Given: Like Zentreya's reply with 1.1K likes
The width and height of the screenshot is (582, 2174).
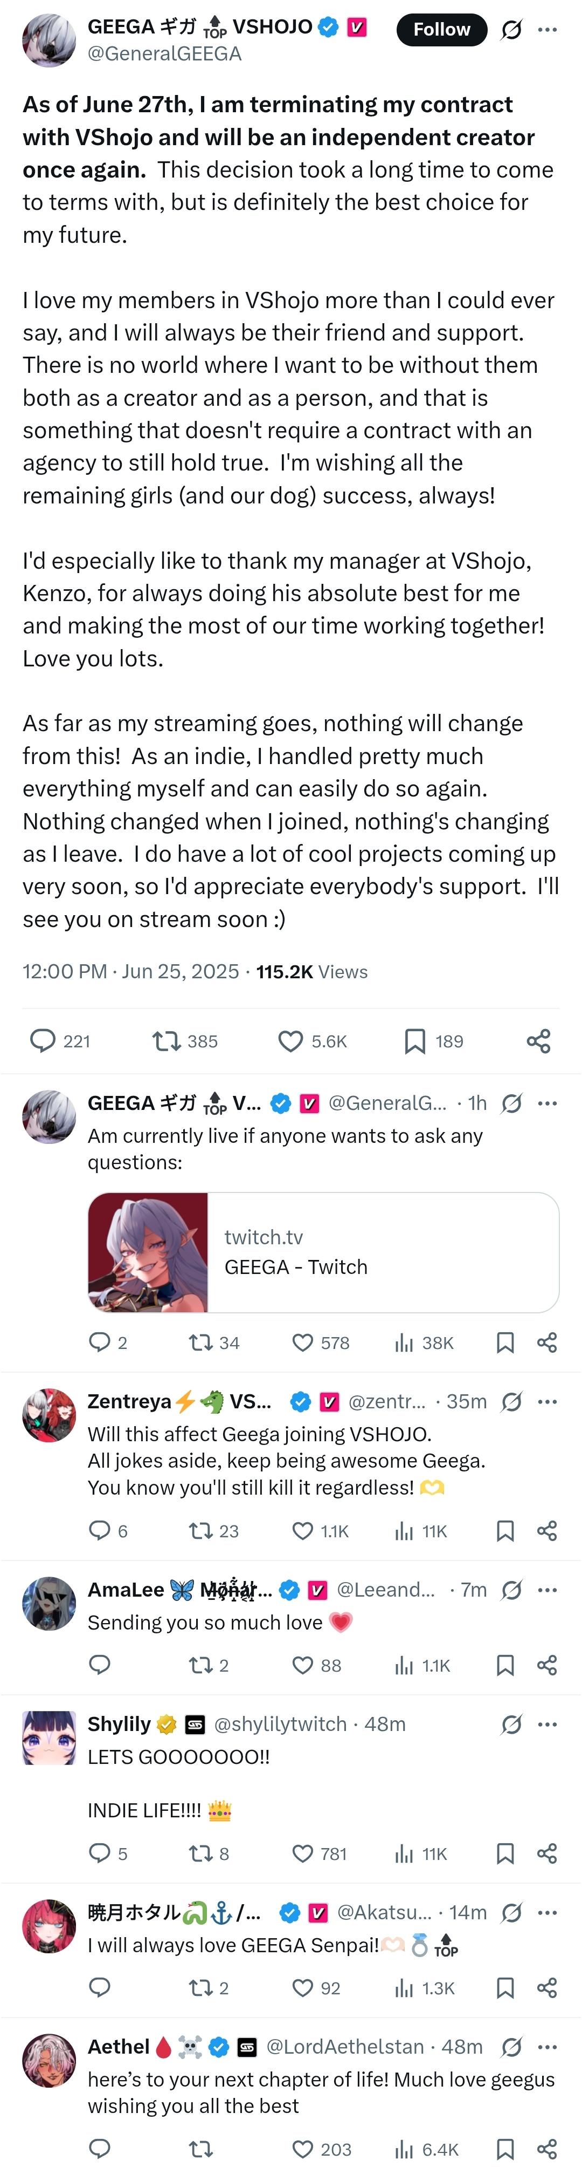Looking at the screenshot, I should (302, 1531).
